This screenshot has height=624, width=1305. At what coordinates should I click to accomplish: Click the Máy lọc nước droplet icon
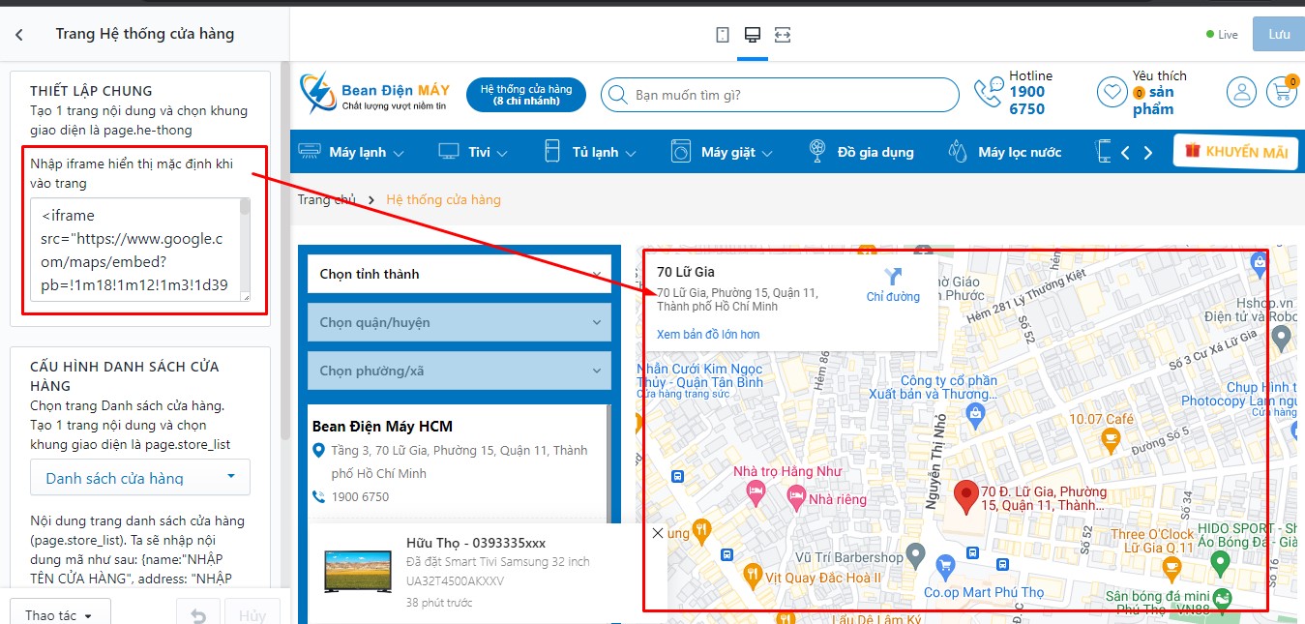click(958, 151)
